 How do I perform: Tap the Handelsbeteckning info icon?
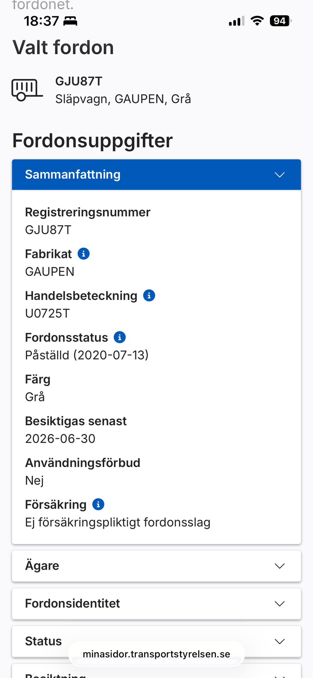[x=149, y=295]
